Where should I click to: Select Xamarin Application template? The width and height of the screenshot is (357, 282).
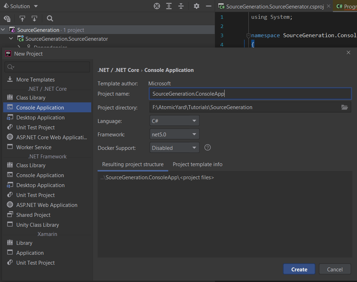(x=47, y=253)
